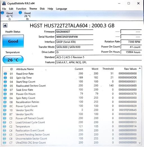The width and height of the screenshot is (144, 147).
Task: Click the Worst column header
Action: click(95, 69)
